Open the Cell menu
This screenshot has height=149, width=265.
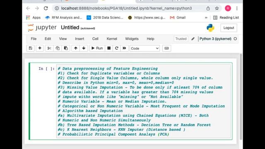(95, 39)
